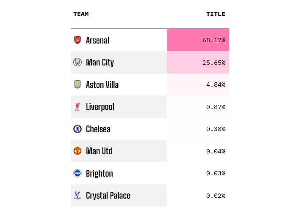Select the Chelsea club badge
307x210 pixels.
coord(77,129)
